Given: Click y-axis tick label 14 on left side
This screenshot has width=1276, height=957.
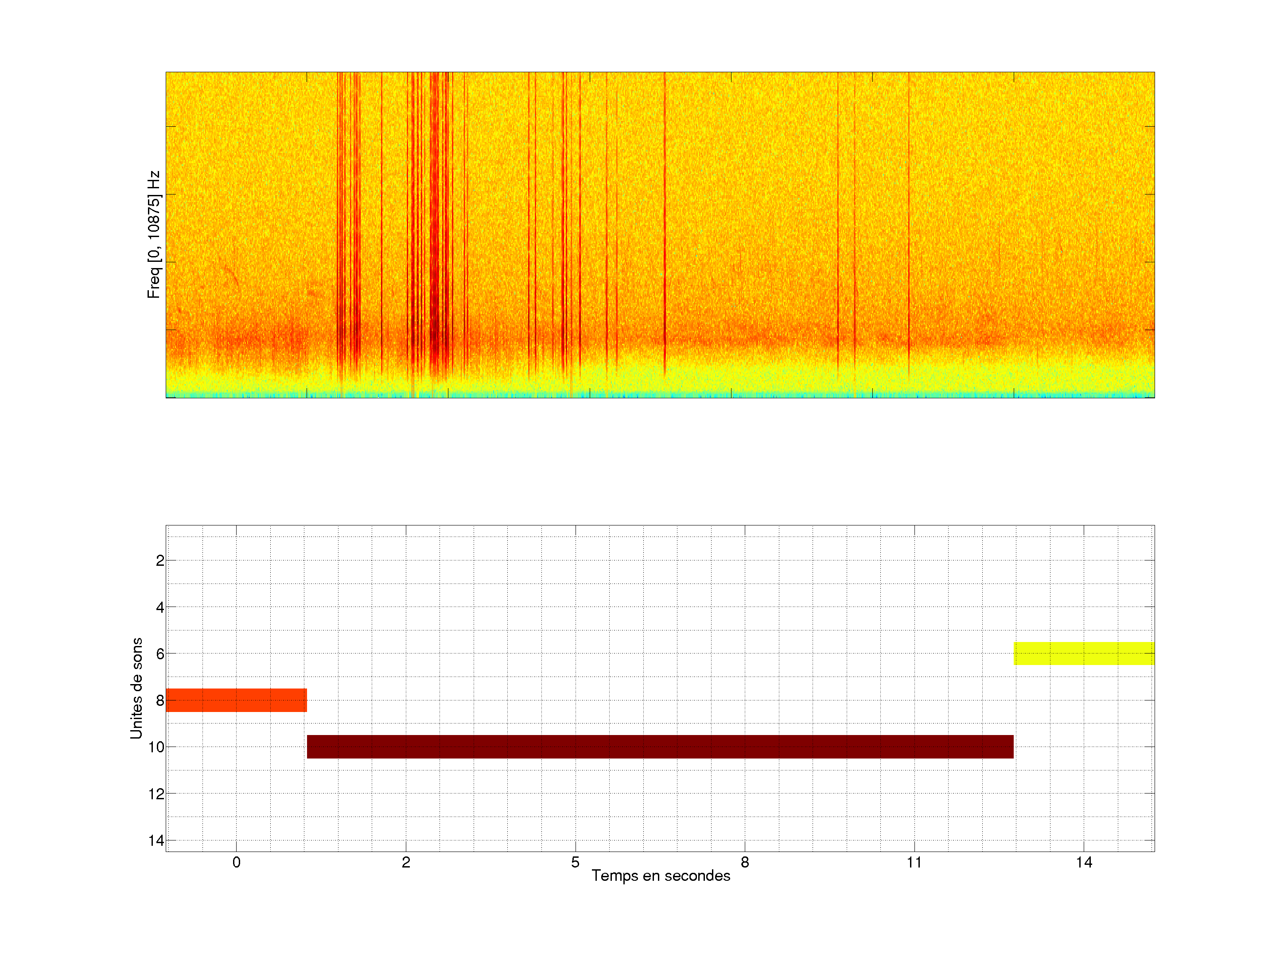Looking at the screenshot, I should point(156,840).
